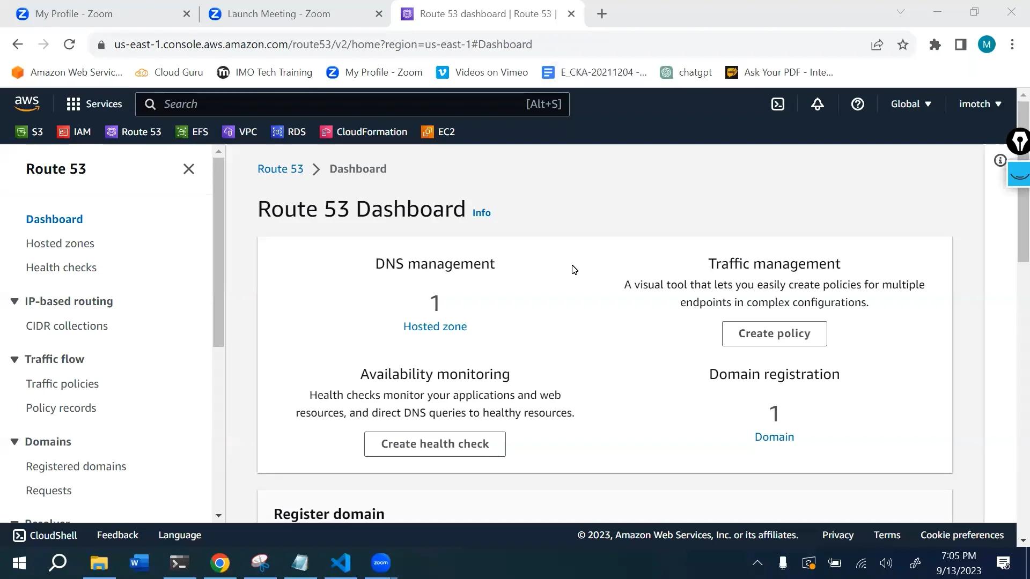Collapse the IP-based routing section
Viewport: 1030px width, 579px height.
14,301
